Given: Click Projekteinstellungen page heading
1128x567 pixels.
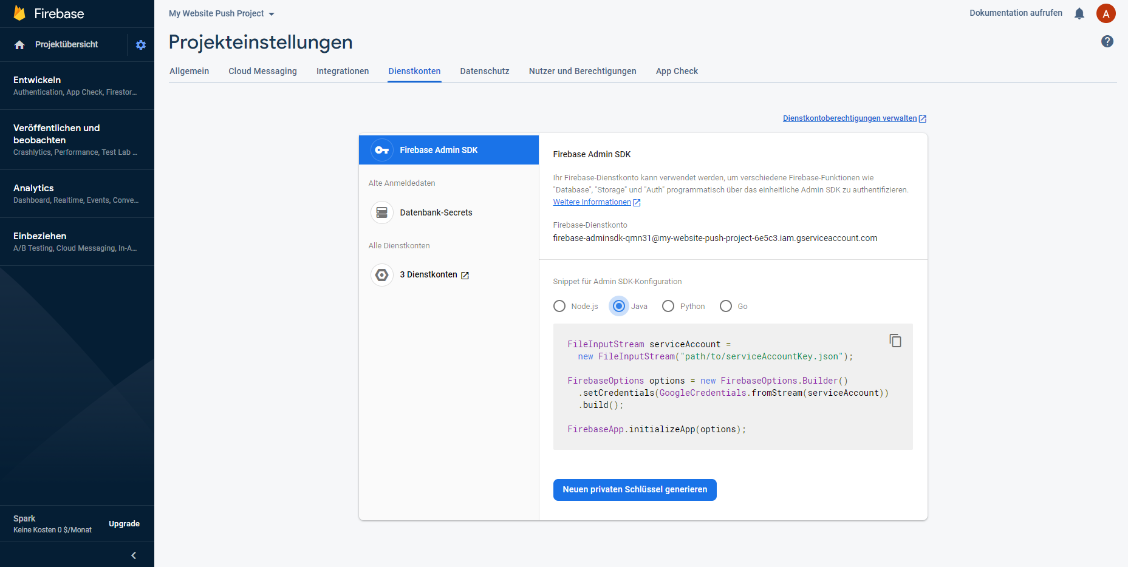Looking at the screenshot, I should click(261, 42).
